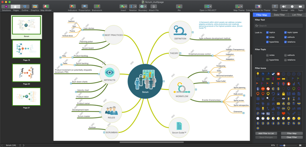The height and width of the screenshot is (147, 306).
Task: Open the Boundary dropdown
Action: coord(143,6)
